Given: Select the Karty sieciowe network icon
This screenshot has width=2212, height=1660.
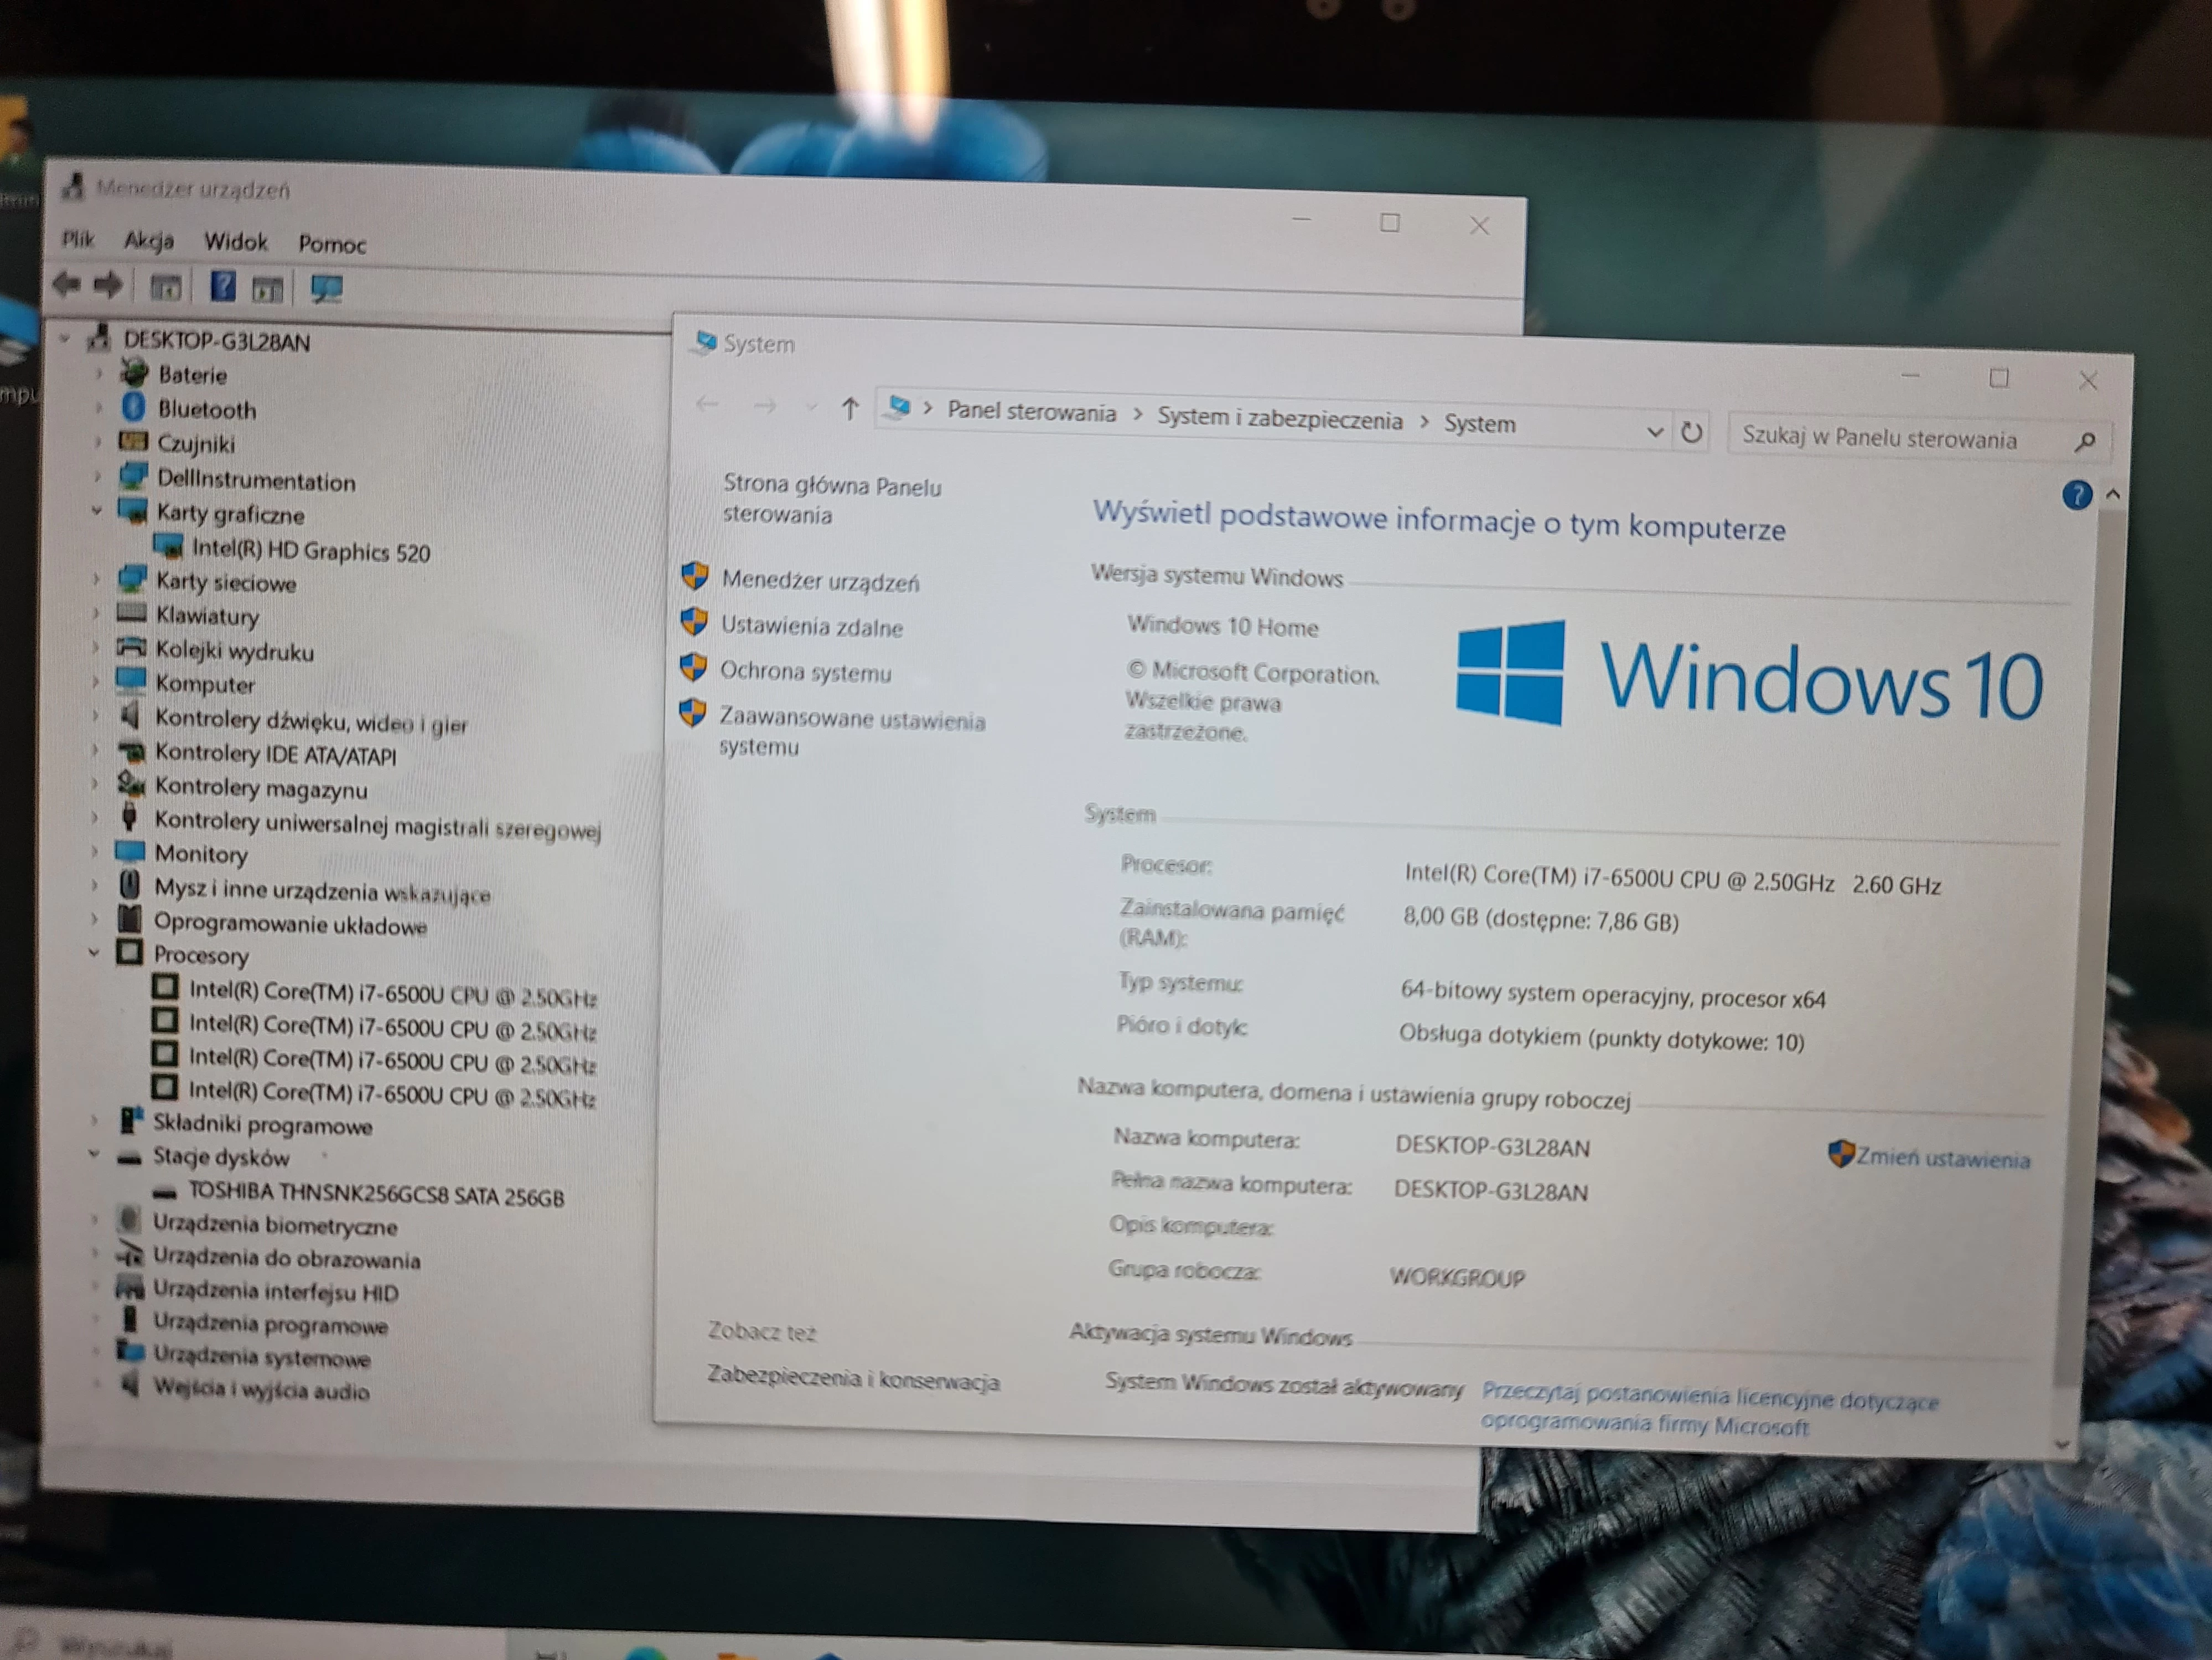Looking at the screenshot, I should [x=132, y=579].
